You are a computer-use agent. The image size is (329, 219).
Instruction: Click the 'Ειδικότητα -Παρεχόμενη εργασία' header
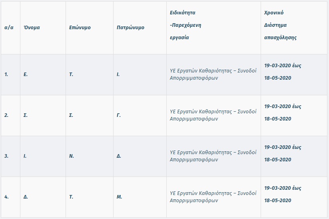tap(185, 25)
